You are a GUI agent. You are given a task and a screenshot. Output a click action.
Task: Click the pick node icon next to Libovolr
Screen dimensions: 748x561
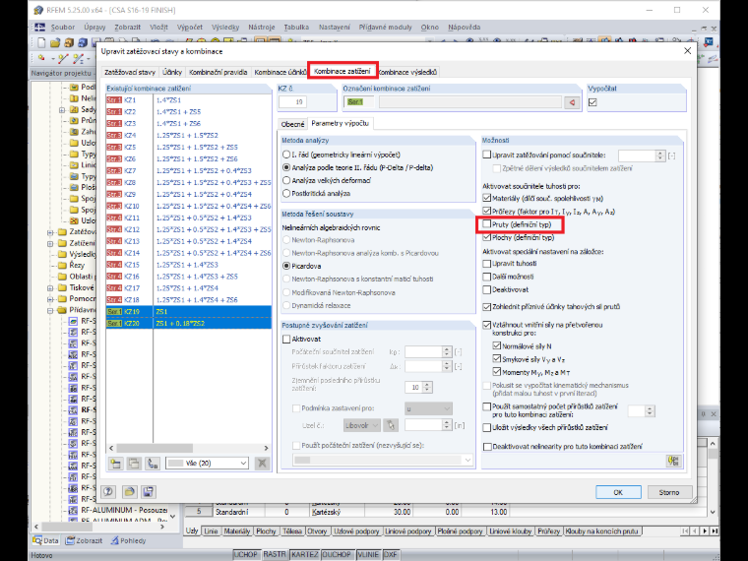click(x=391, y=425)
